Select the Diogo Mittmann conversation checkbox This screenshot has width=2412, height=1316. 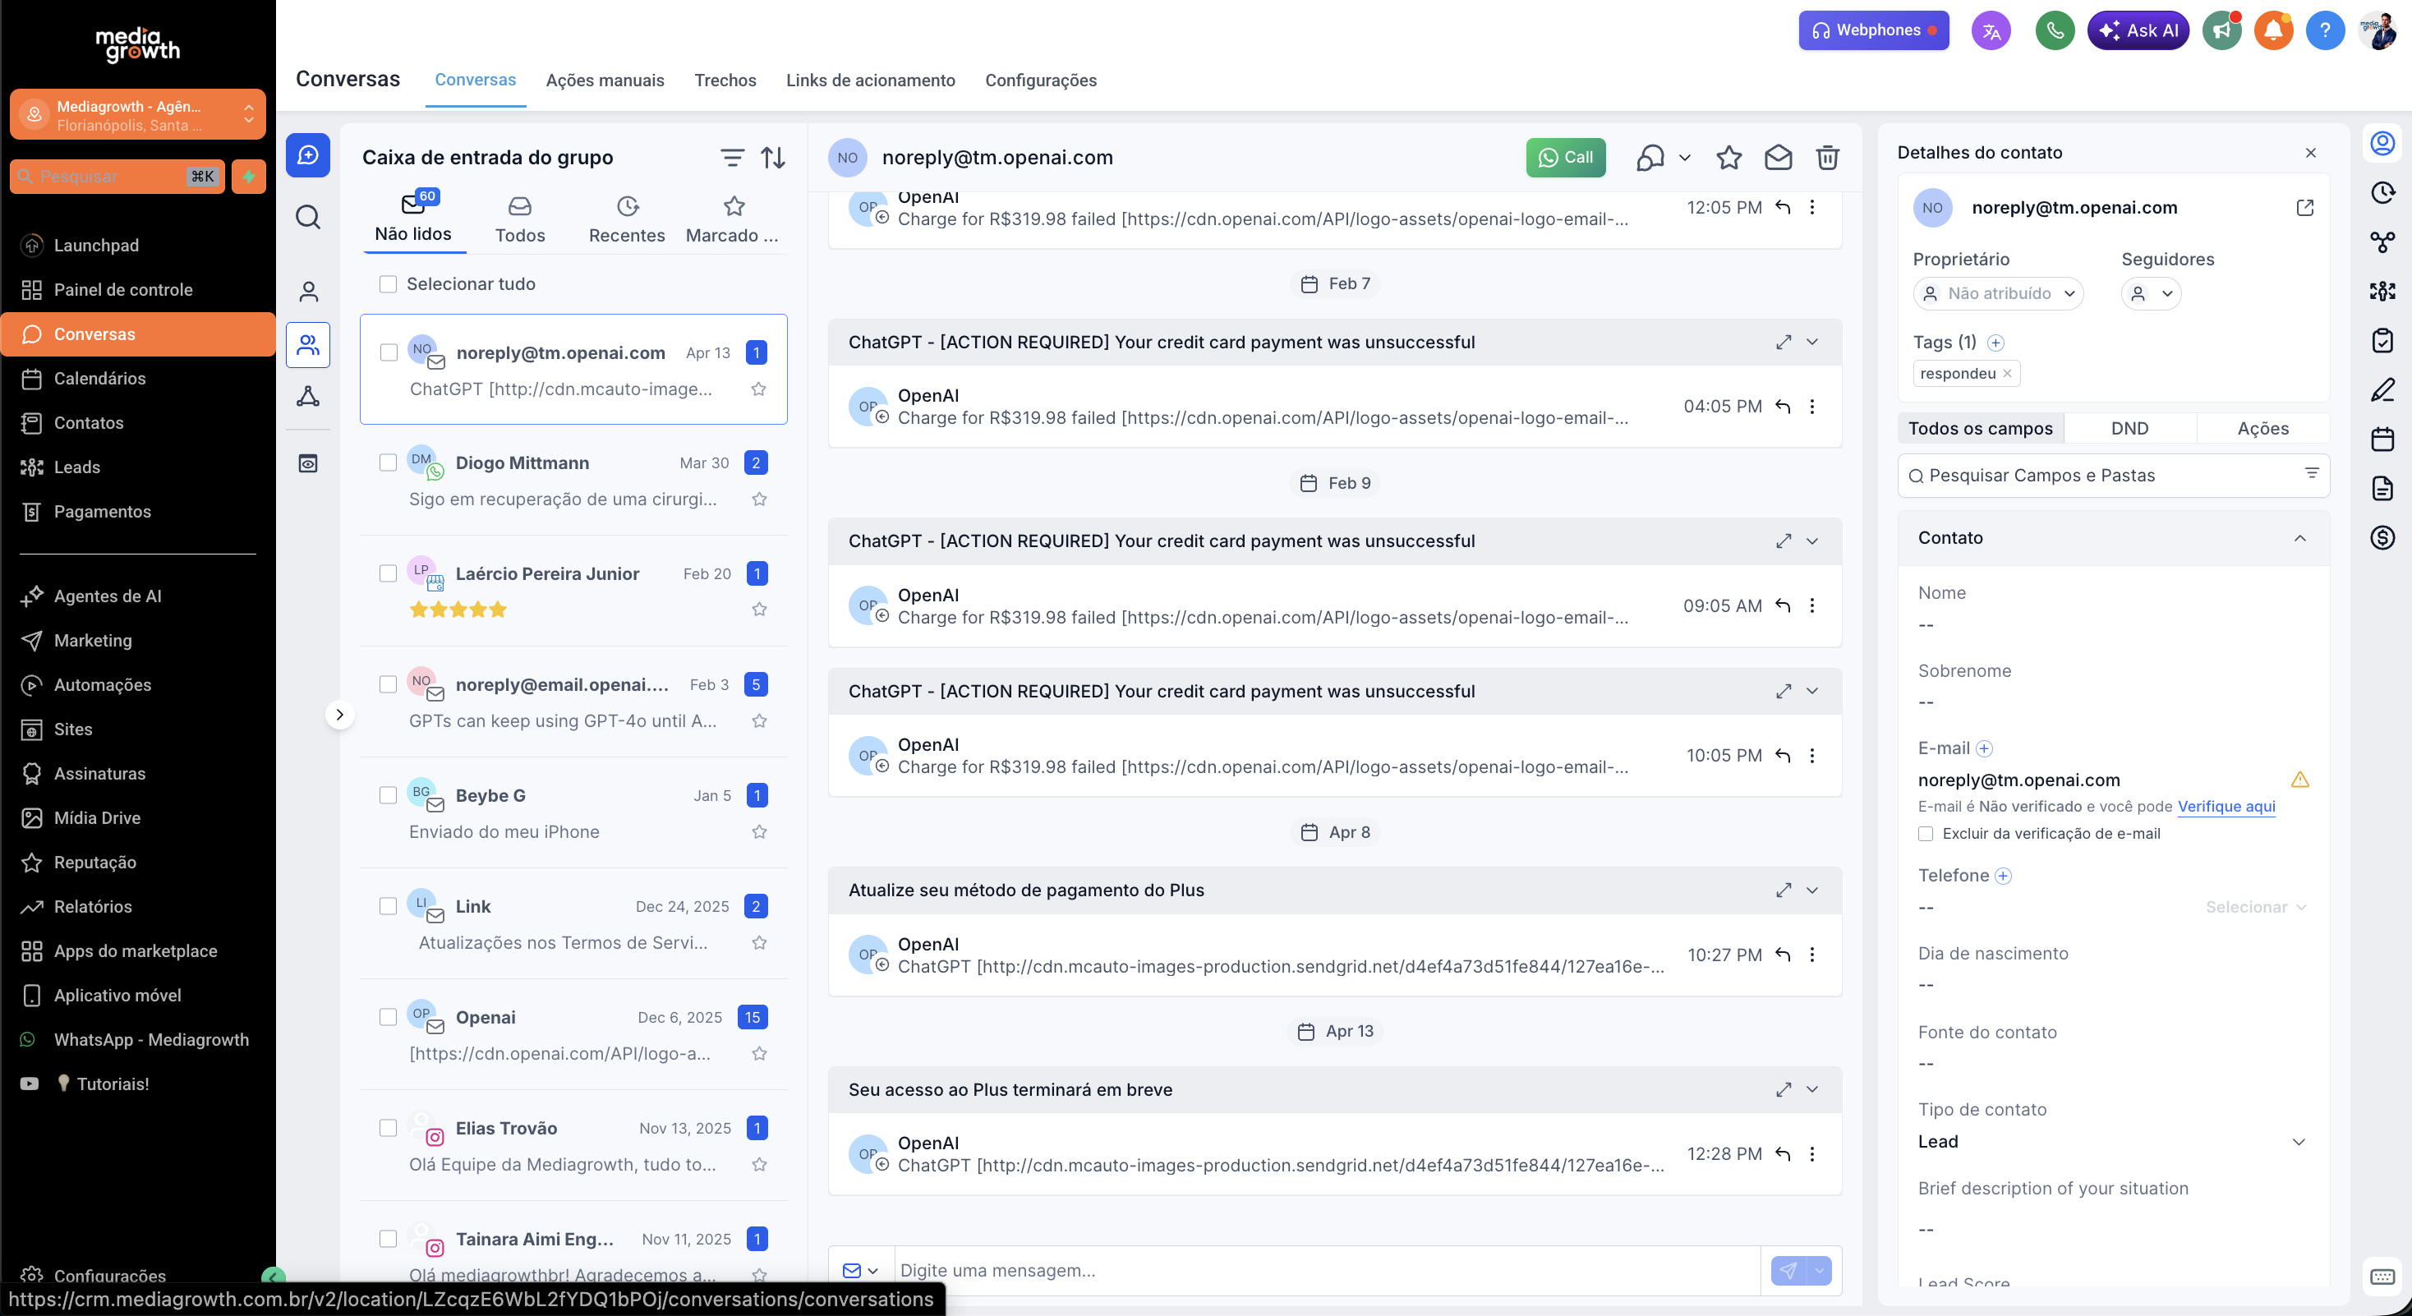click(x=388, y=462)
